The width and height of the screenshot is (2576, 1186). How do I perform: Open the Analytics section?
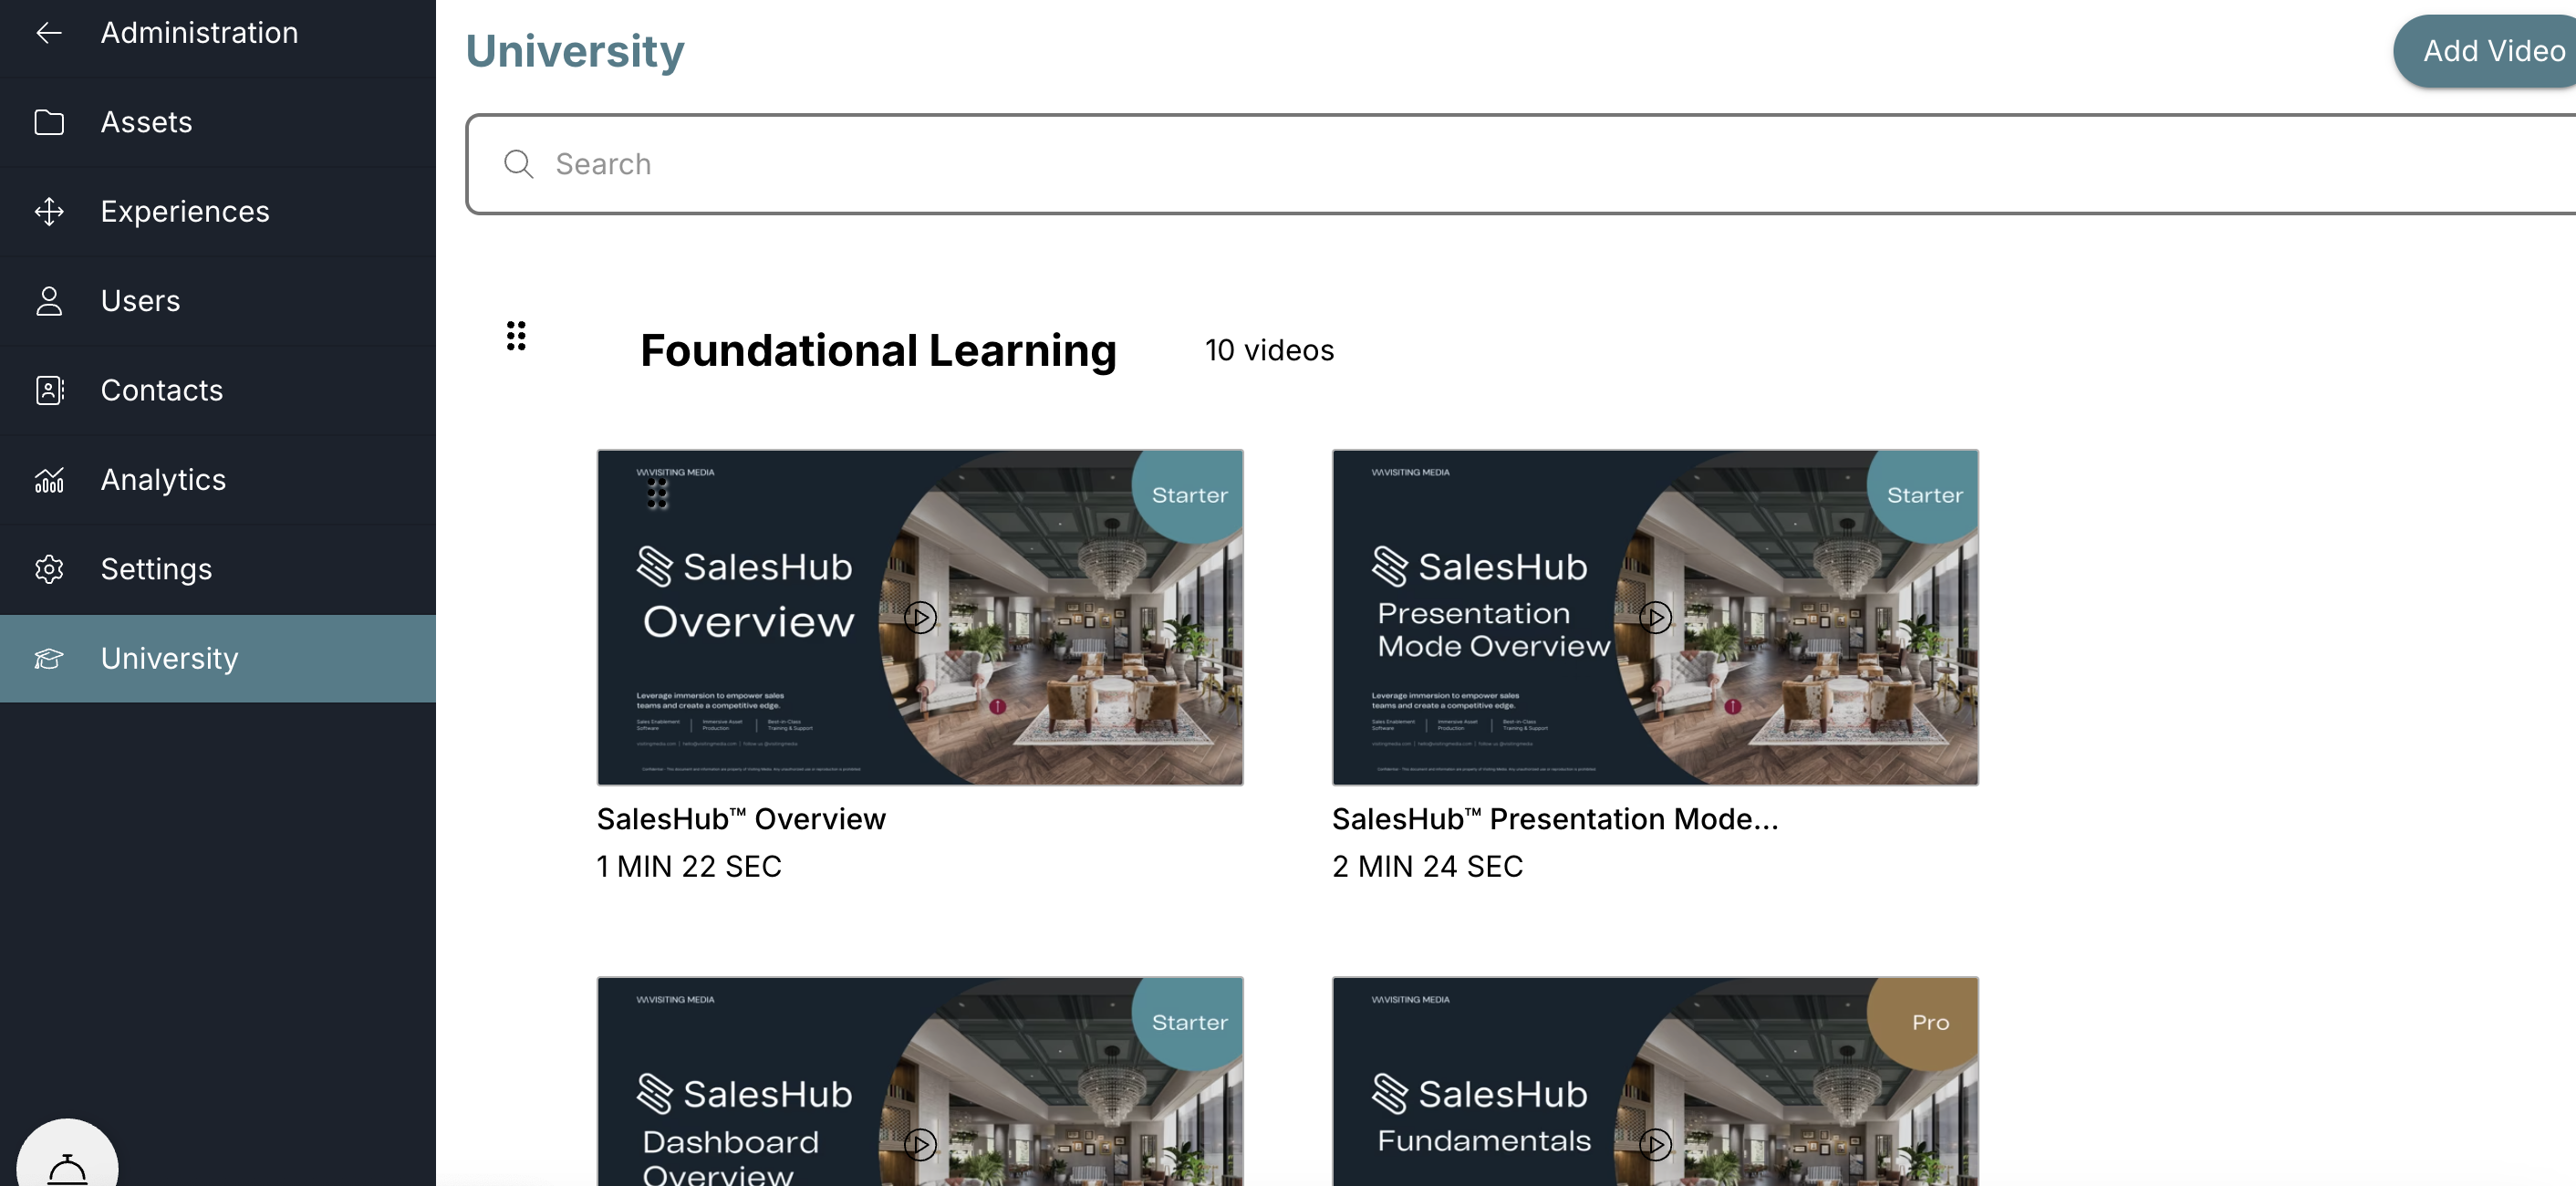[x=218, y=480]
